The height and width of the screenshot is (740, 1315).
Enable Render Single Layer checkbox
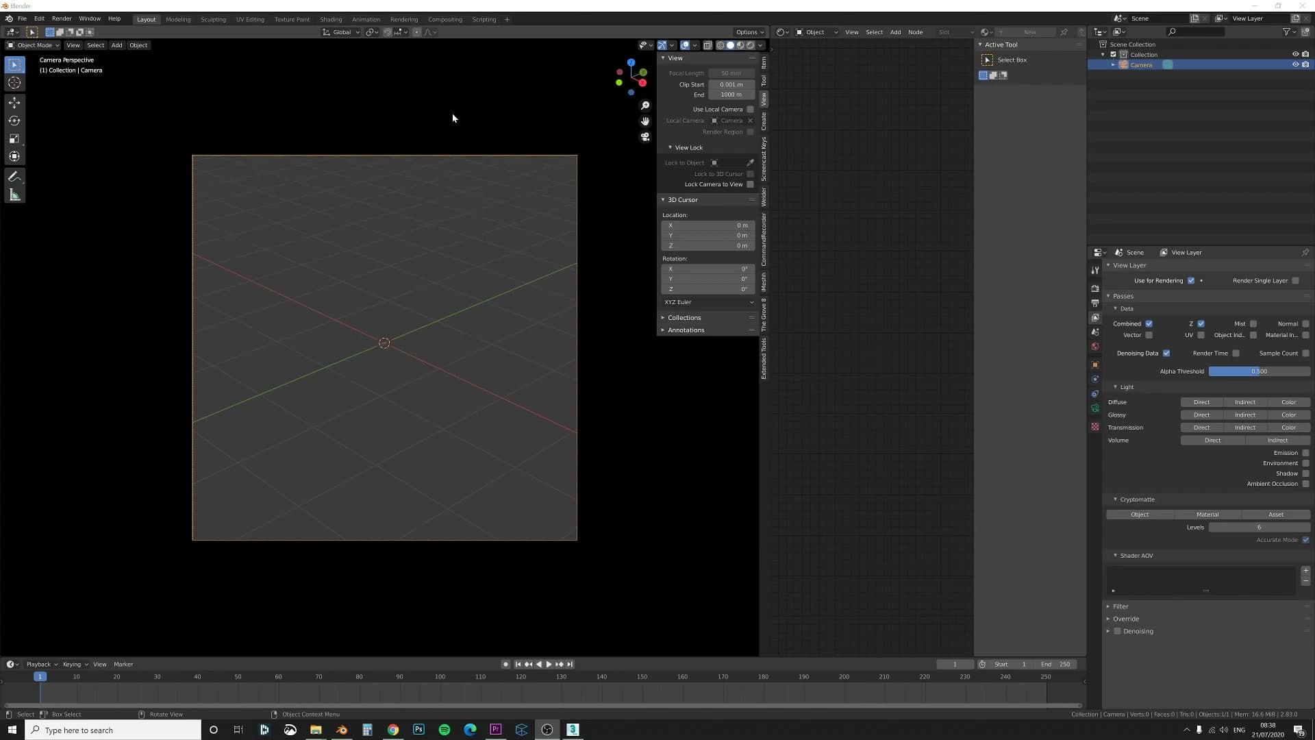(1296, 281)
